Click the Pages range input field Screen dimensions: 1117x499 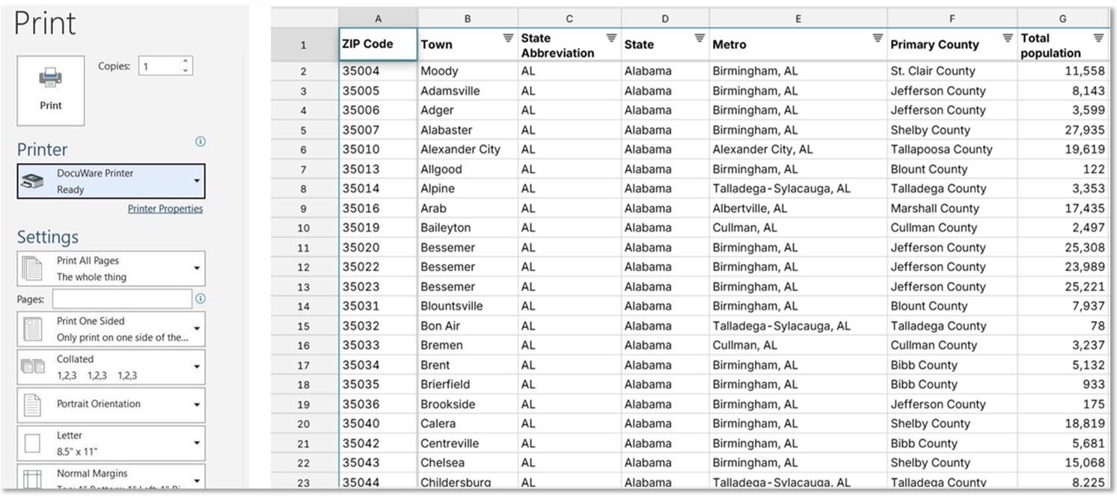(x=122, y=299)
